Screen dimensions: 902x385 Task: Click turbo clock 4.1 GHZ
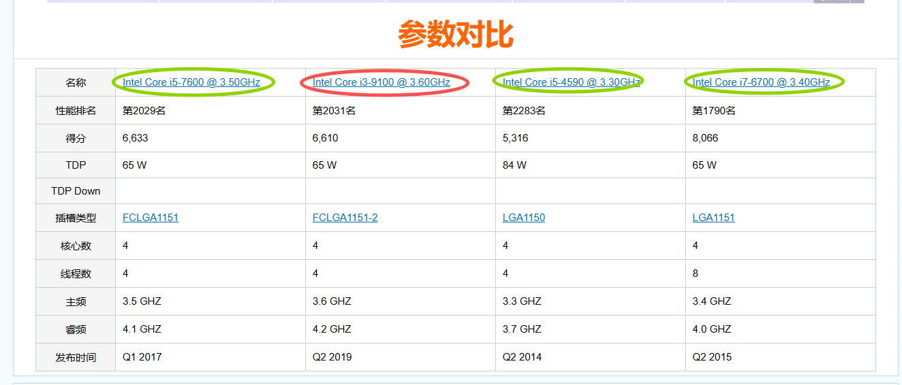(142, 329)
